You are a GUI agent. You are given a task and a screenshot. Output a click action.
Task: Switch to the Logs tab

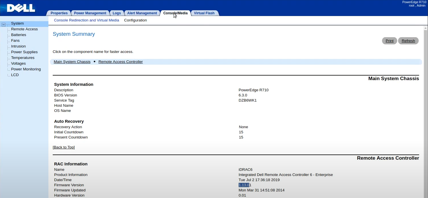point(117,13)
